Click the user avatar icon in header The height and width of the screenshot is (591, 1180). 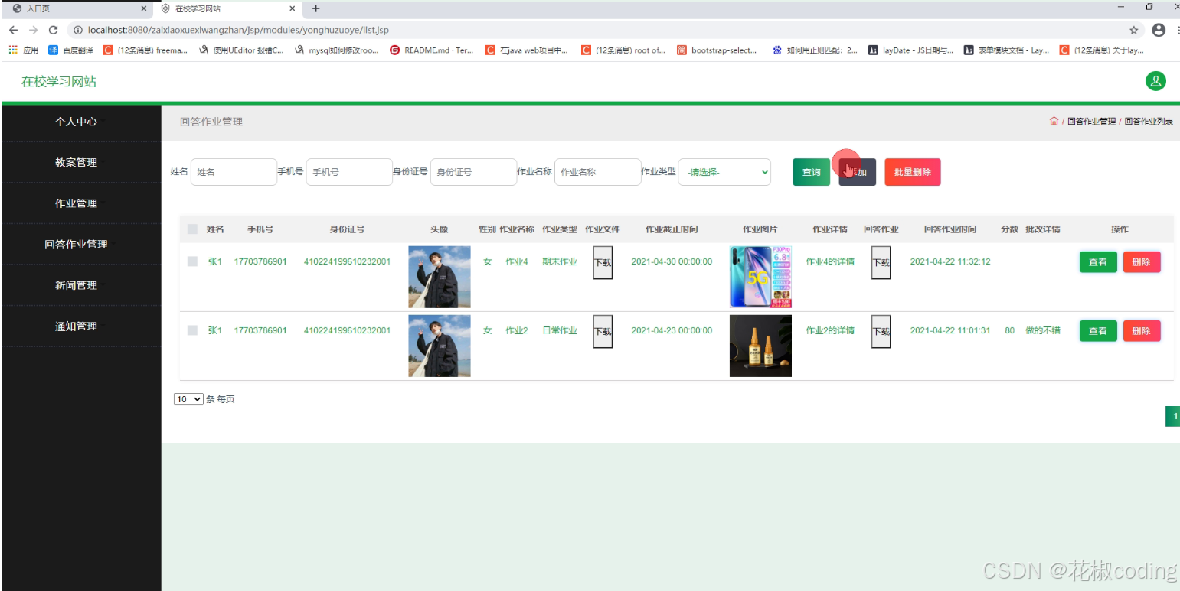pyautogui.click(x=1155, y=81)
